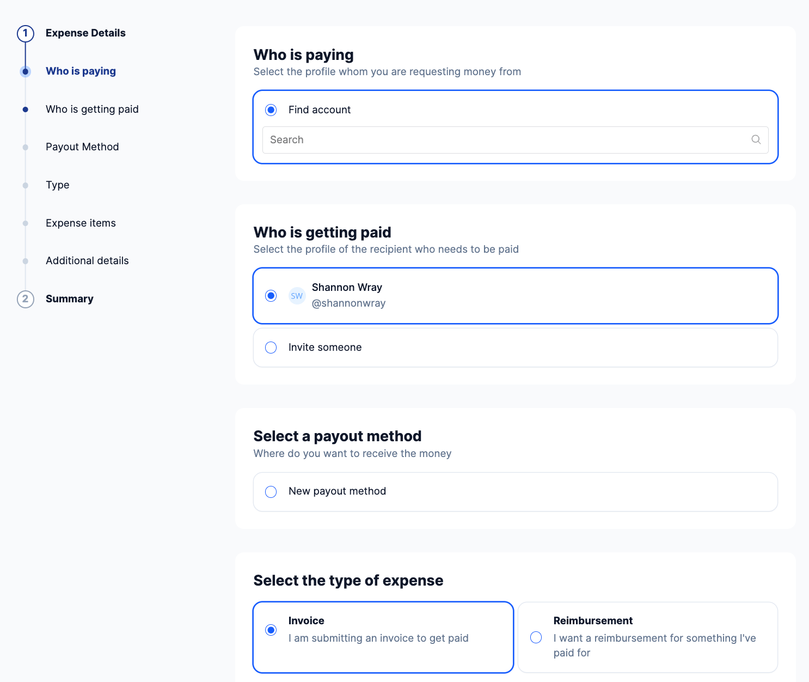Select the Find account radio button
The width and height of the screenshot is (809, 682).
[271, 110]
